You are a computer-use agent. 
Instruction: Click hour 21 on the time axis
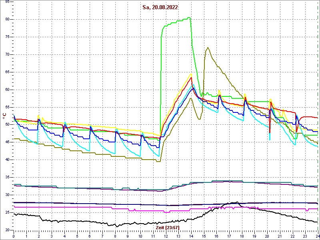pyautogui.click(x=280, y=236)
